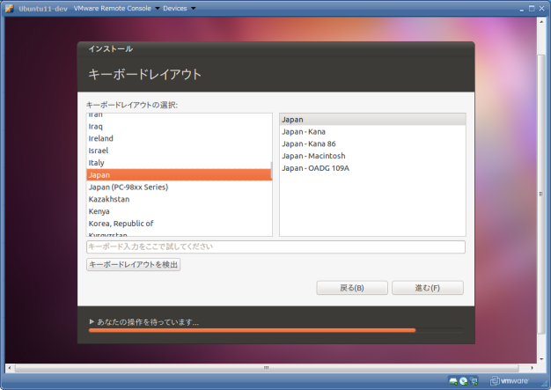This screenshot has width=551, height=390.
Task: Select Kenya in the country list
Action: click(x=180, y=211)
